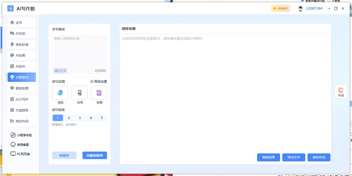Click 清空文本 button

[x=60, y=71]
